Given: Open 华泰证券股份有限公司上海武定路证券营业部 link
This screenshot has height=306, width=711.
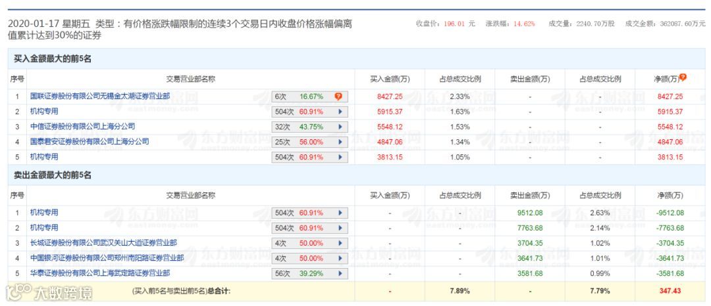Looking at the screenshot, I should pyautogui.click(x=100, y=273).
